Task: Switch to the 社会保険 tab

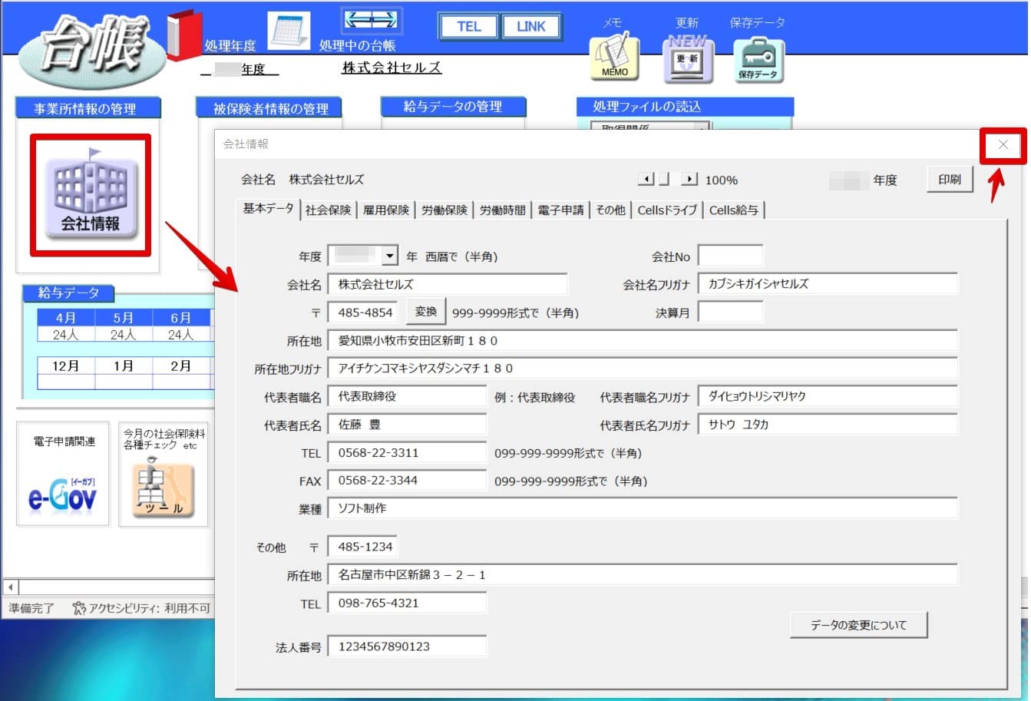Action: click(x=328, y=210)
